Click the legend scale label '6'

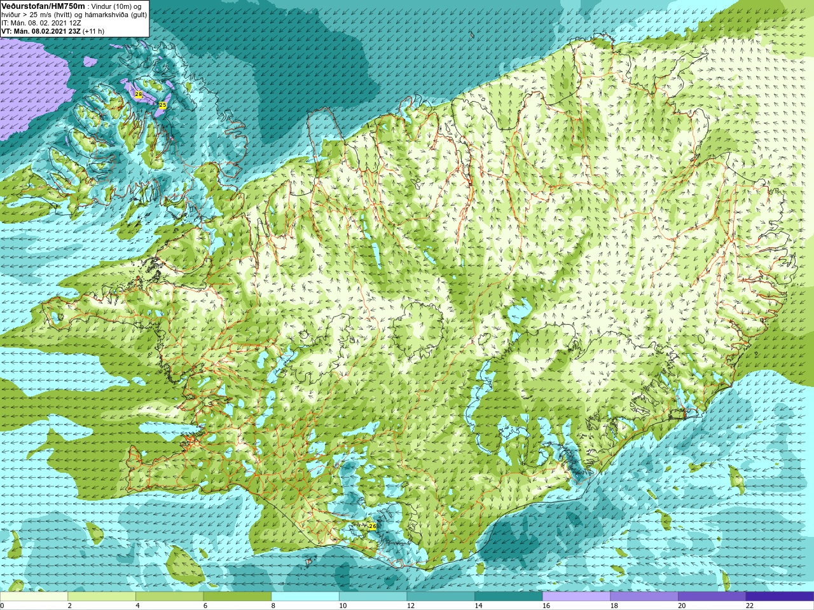pyautogui.click(x=205, y=606)
